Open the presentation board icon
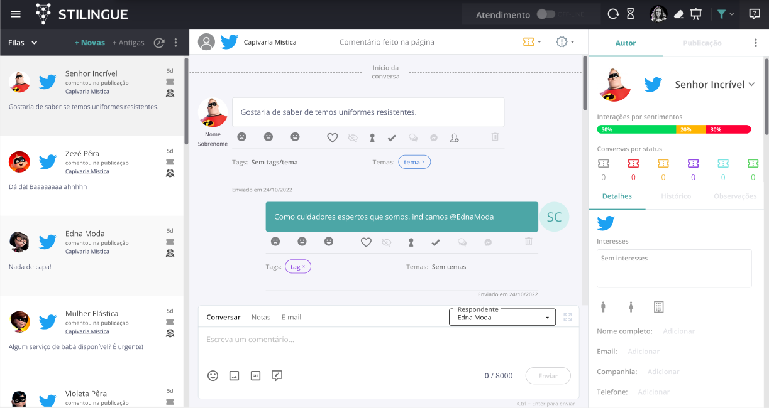The image size is (769, 408). (x=696, y=14)
